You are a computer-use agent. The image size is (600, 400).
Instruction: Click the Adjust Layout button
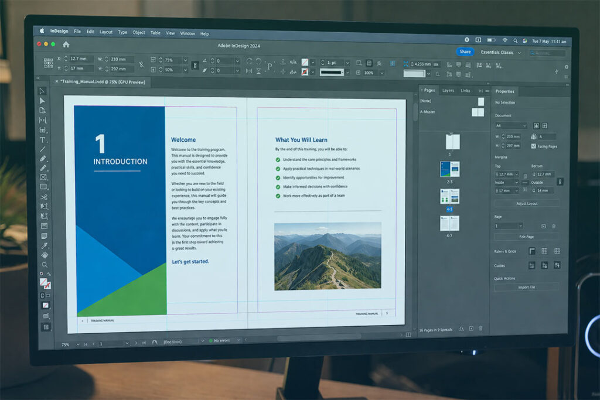(x=526, y=203)
